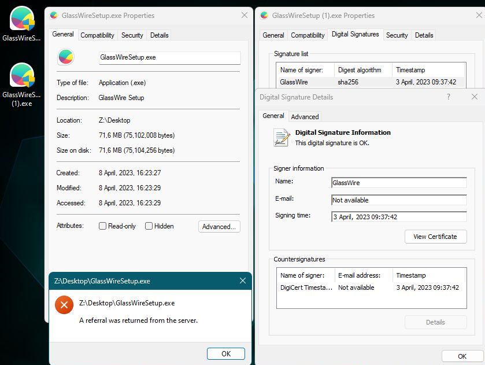Click OK in the referral error dialog
This screenshot has height=365, width=485.
(226, 353)
